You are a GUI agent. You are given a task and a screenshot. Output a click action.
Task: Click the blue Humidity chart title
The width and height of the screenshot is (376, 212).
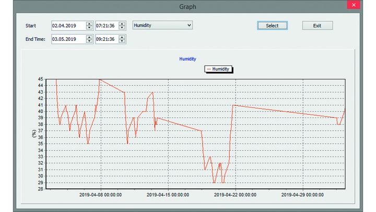[x=188, y=59]
